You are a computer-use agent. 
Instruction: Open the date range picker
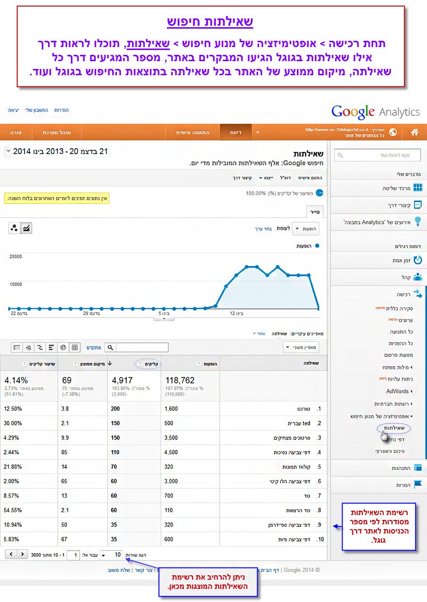pyautogui.click(x=57, y=151)
